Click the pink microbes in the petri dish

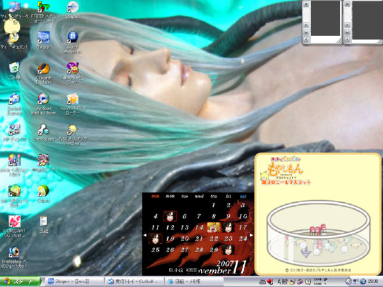317,230
